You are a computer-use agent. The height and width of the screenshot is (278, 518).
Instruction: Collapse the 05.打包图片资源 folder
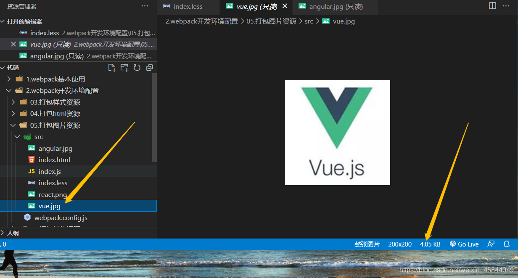[76, 125]
